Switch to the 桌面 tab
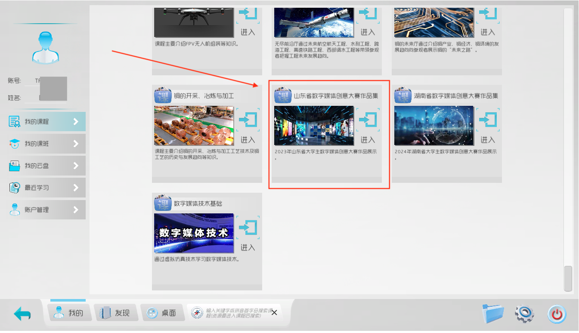Screen dimensions: 579x333 [162, 313]
